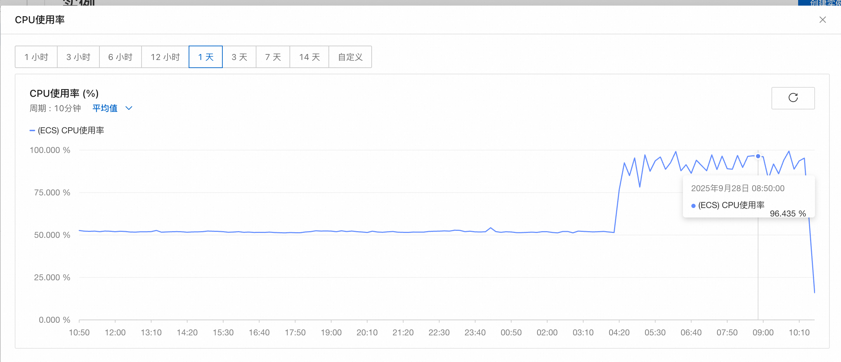Click the 23:40 x-axis label
This screenshot has height=362, width=841.
[475, 333]
